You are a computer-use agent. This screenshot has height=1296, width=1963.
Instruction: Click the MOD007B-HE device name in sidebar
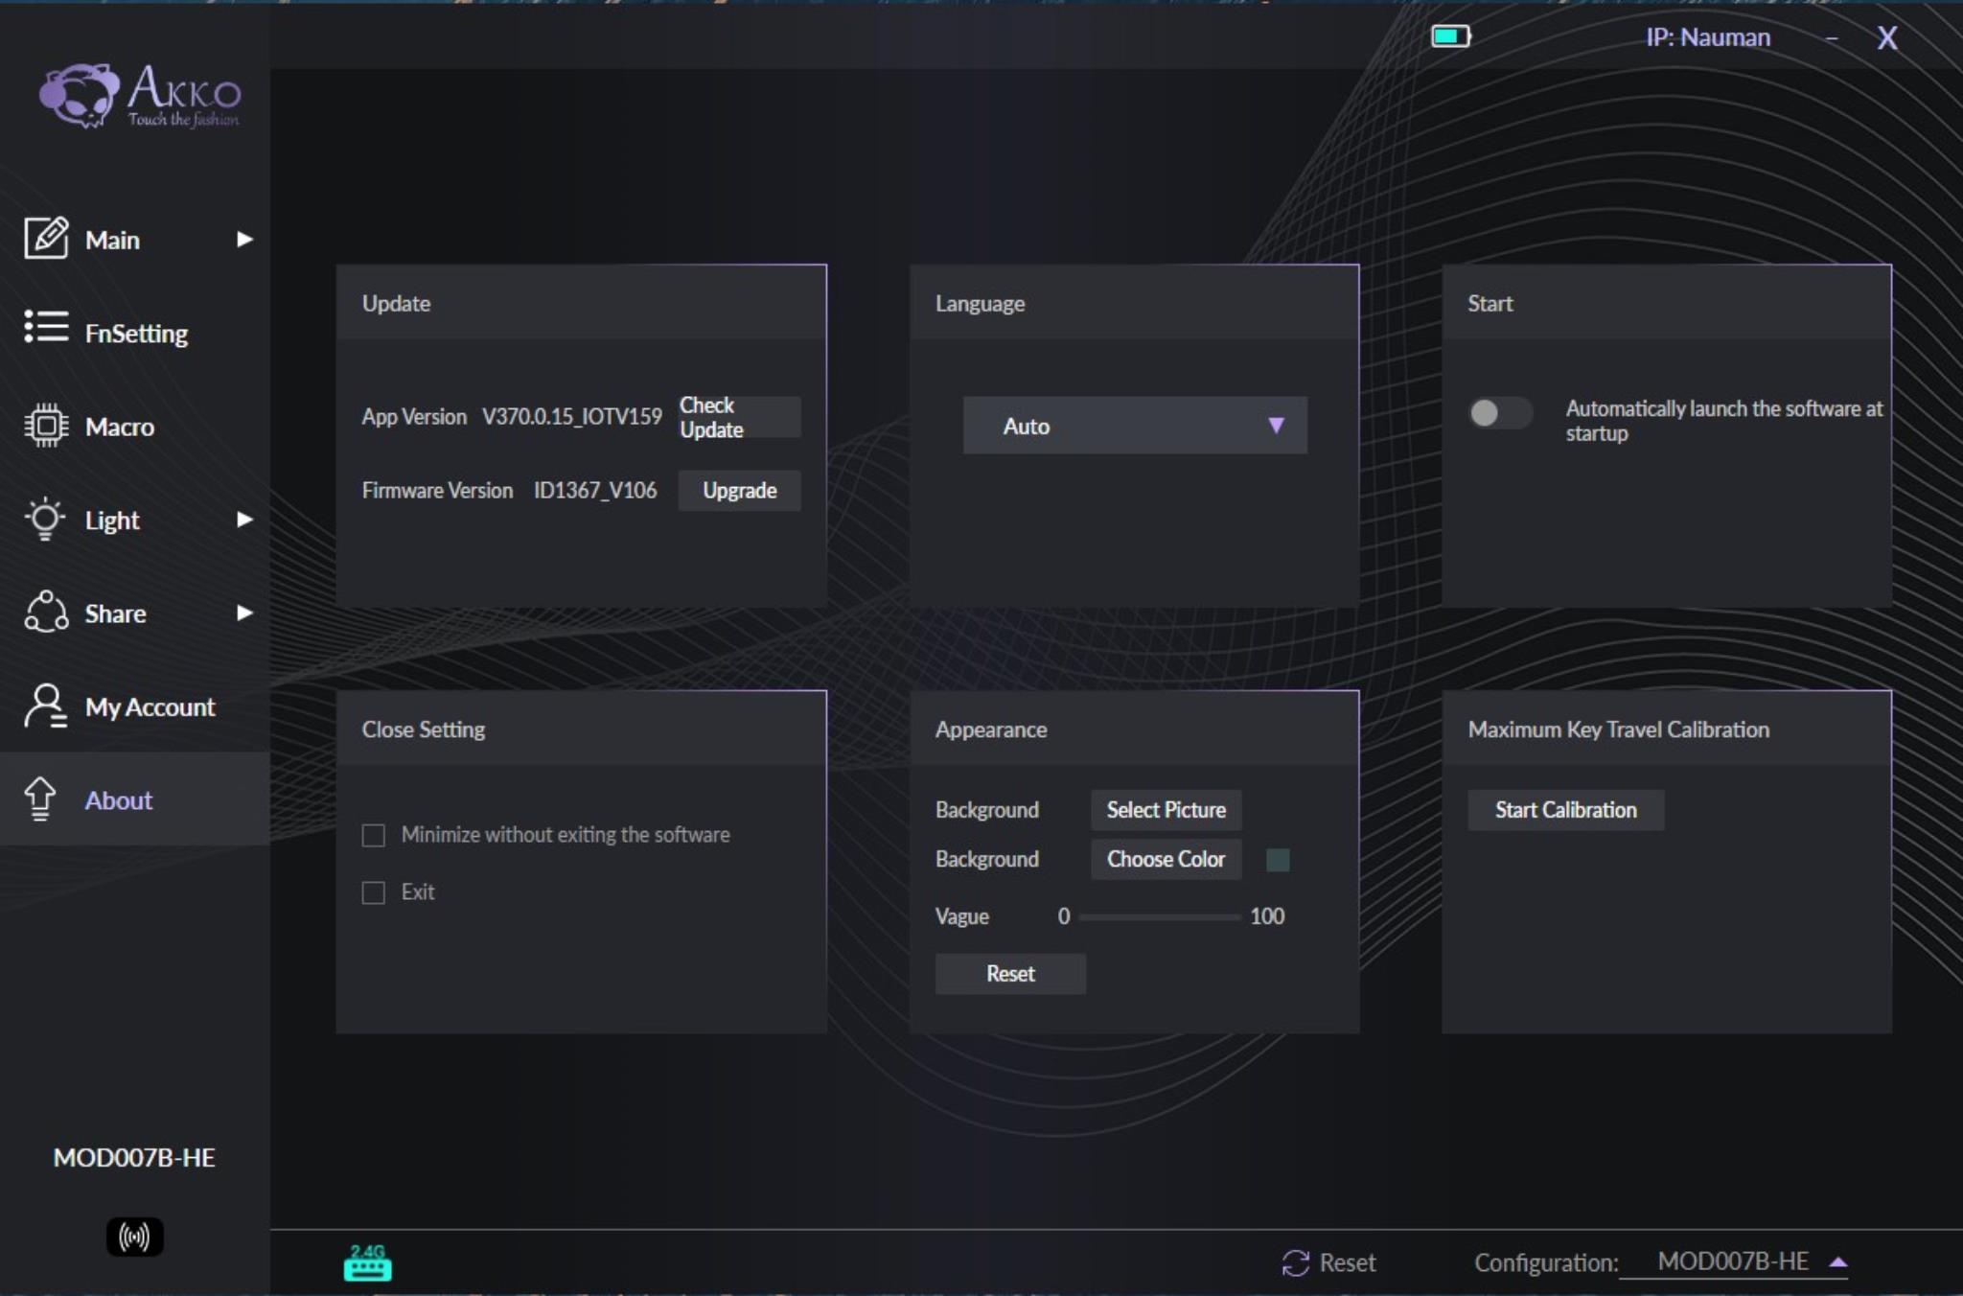pos(134,1157)
